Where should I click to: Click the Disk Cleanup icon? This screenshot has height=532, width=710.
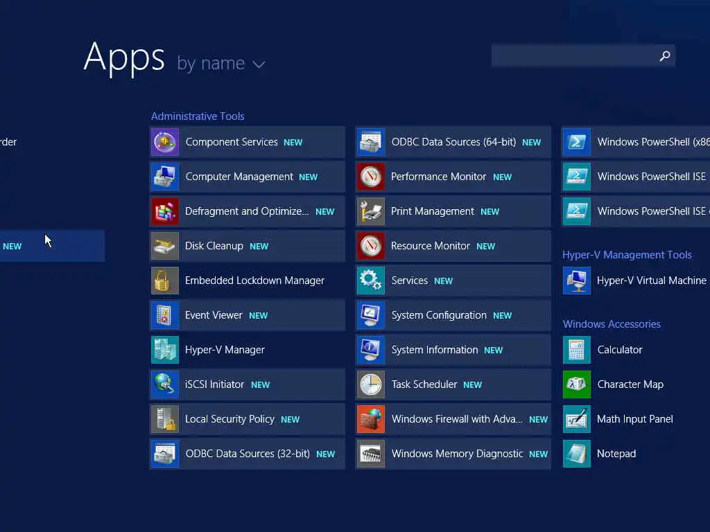click(165, 246)
